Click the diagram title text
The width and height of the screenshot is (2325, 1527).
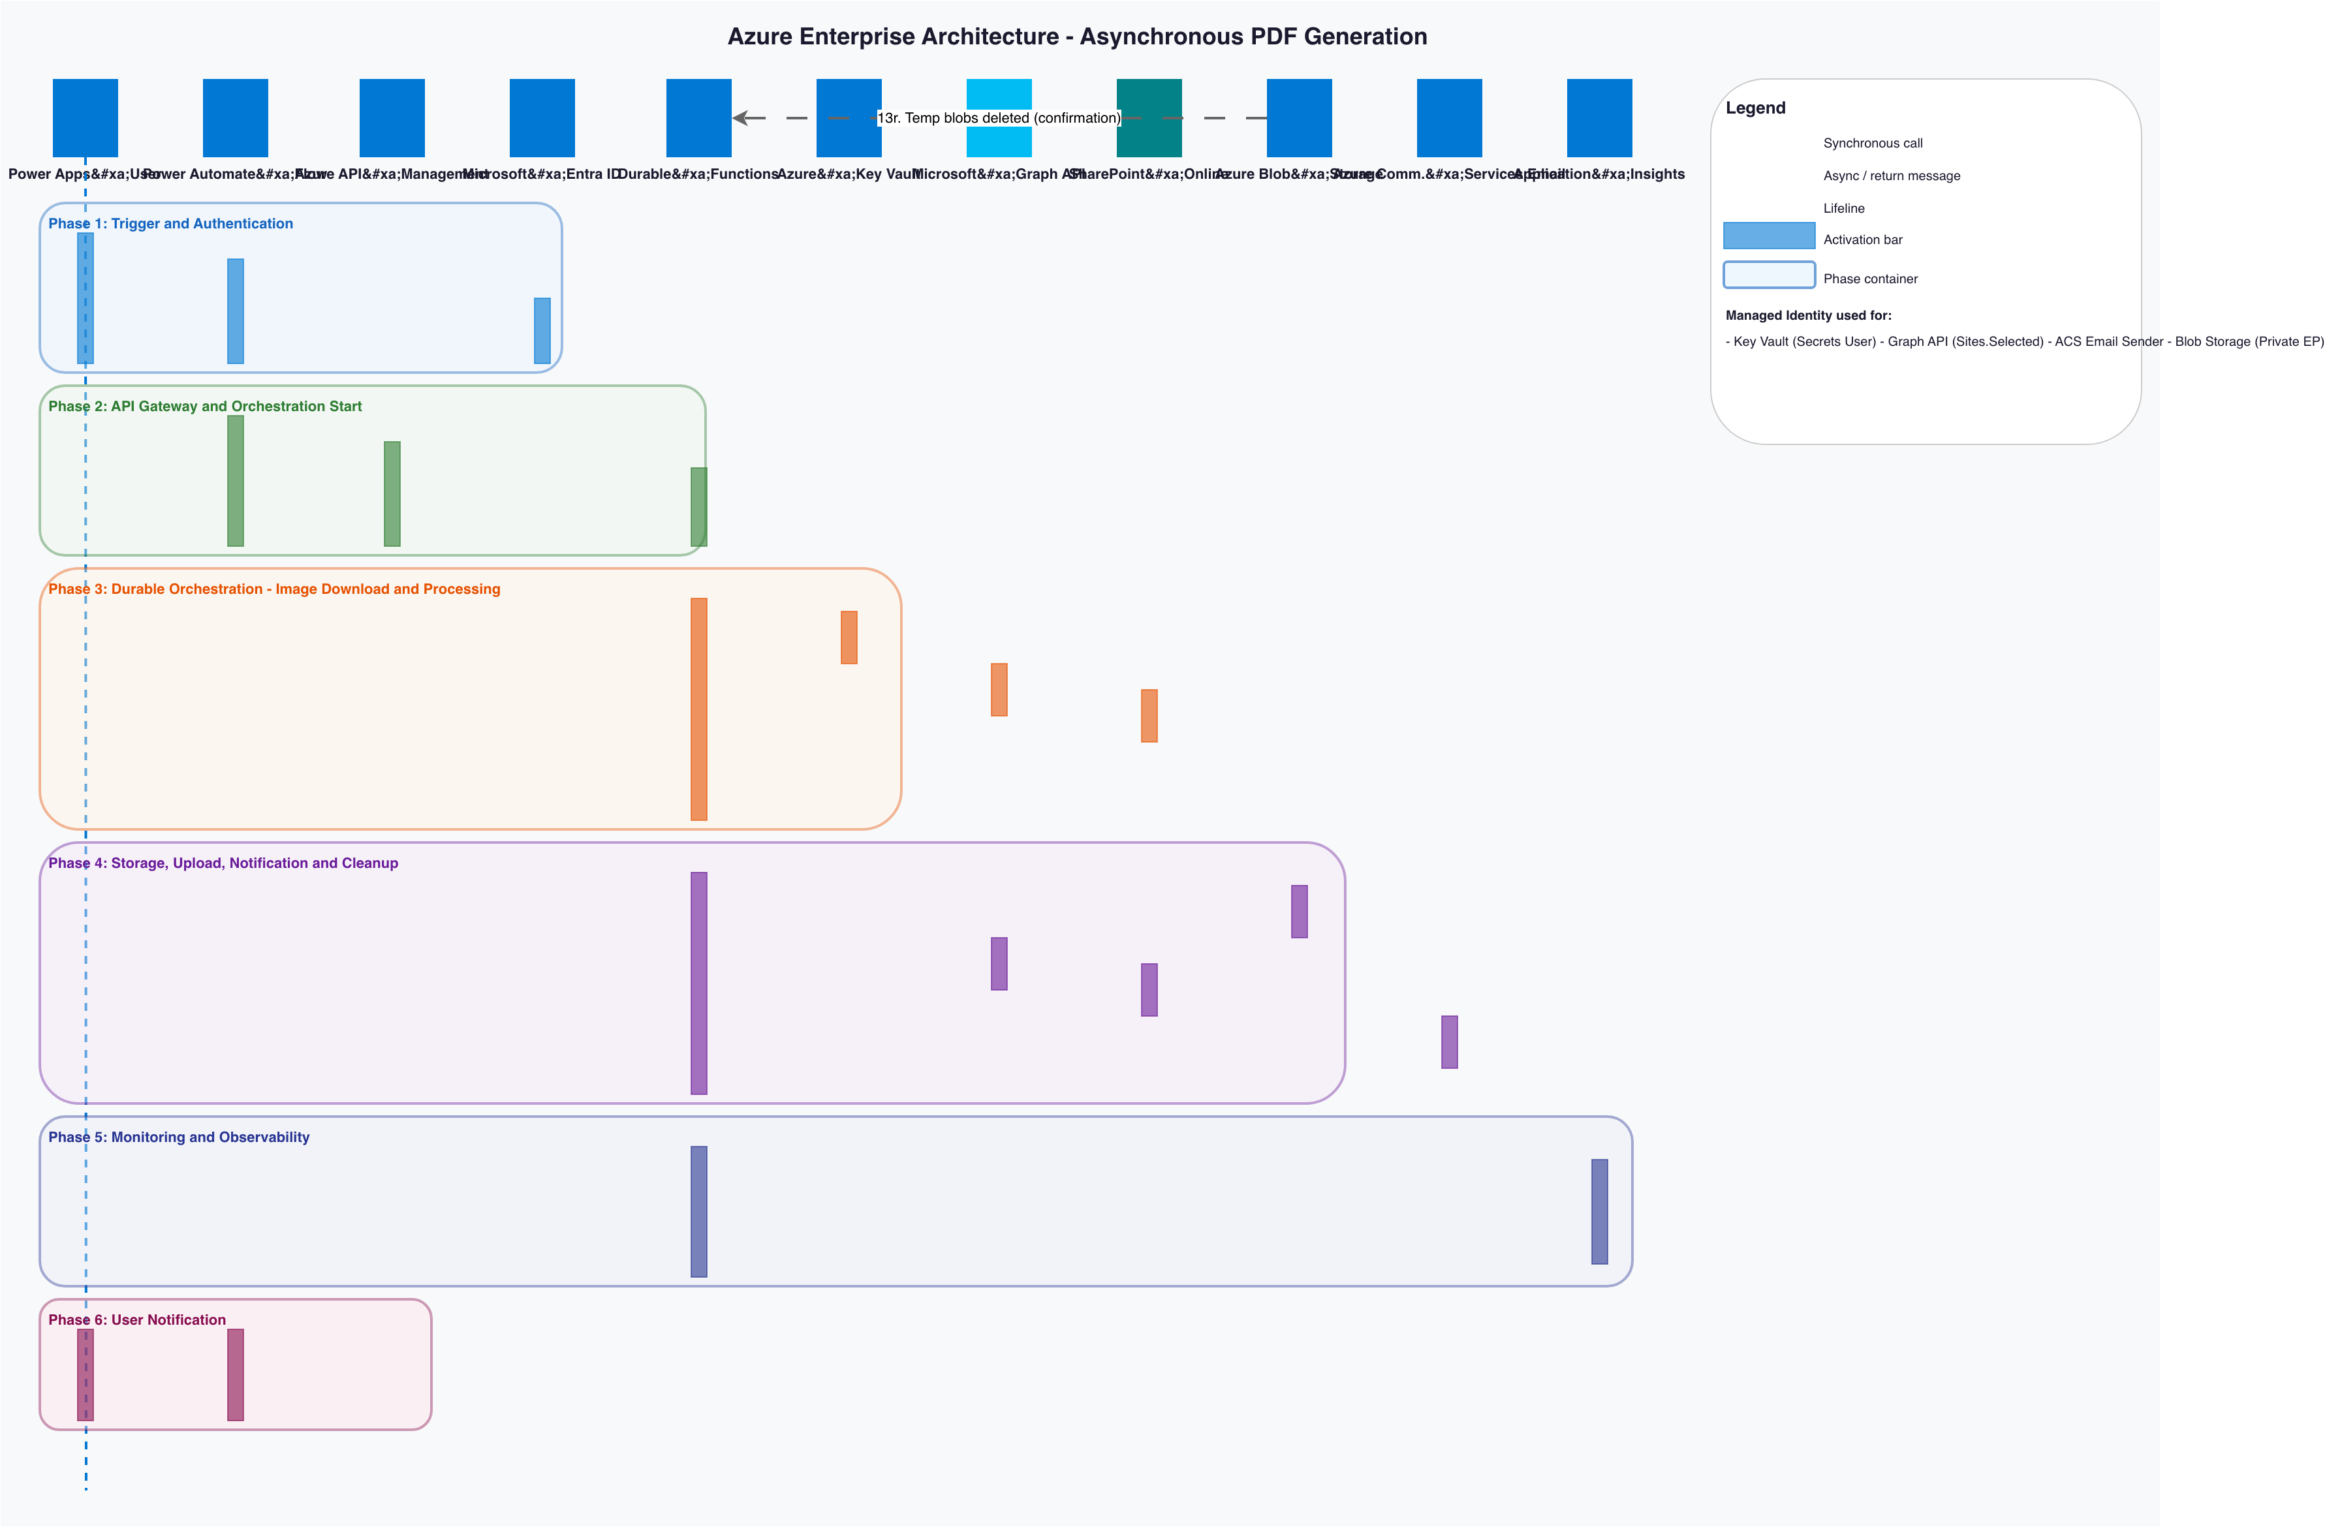1078,36
